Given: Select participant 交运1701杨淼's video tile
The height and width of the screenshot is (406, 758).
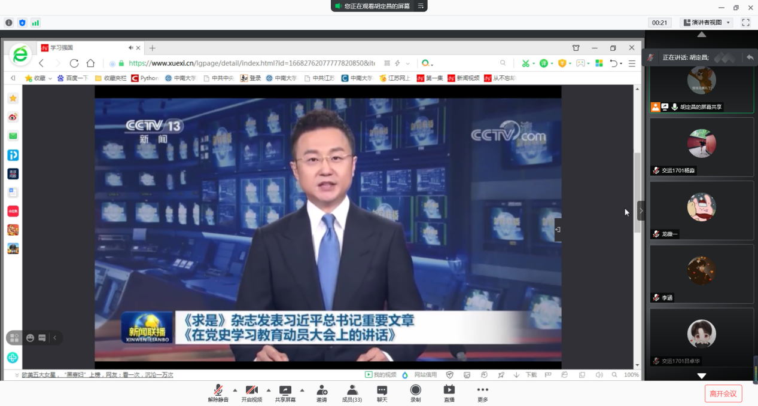Looking at the screenshot, I should pyautogui.click(x=701, y=146).
